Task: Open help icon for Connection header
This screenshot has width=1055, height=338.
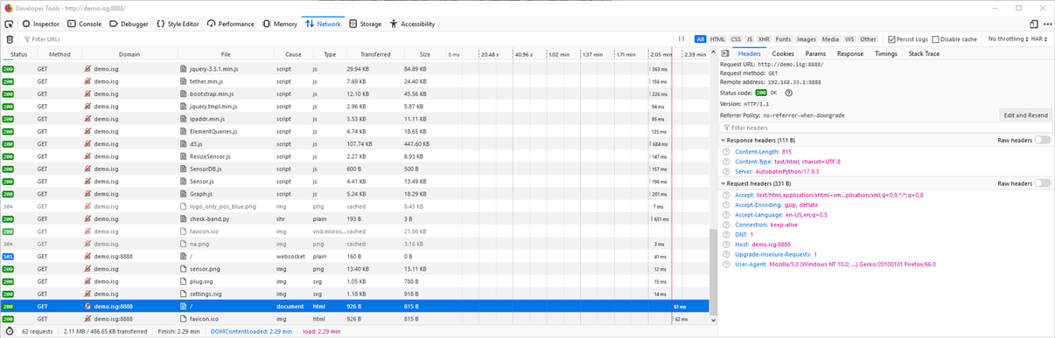Action: pyautogui.click(x=727, y=224)
